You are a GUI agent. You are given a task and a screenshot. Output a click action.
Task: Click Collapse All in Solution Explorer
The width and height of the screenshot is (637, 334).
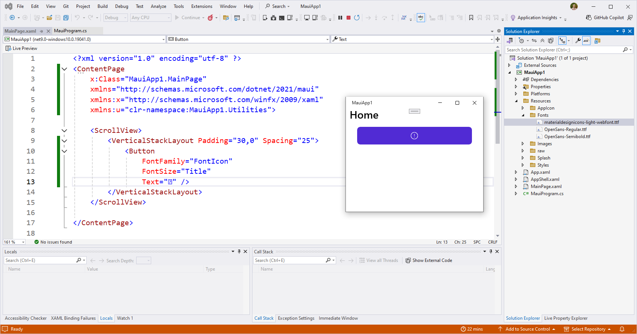pos(542,41)
